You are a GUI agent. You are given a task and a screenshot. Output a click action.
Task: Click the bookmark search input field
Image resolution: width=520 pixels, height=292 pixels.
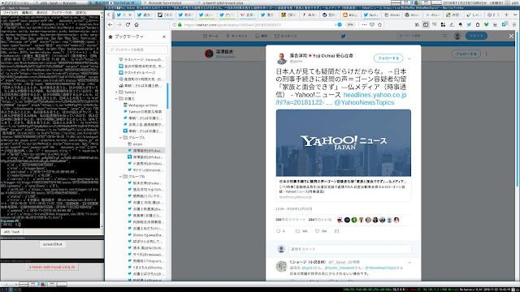(137, 49)
